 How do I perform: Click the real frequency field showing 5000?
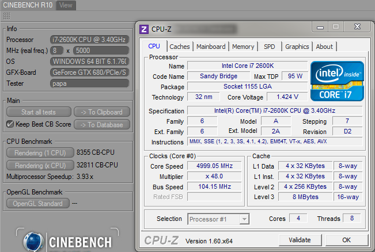(x=101, y=51)
